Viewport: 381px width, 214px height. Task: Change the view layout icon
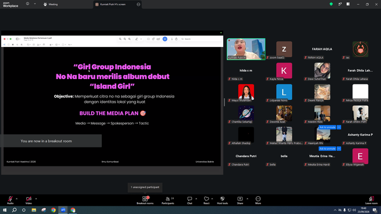pyautogui.click(x=348, y=4)
